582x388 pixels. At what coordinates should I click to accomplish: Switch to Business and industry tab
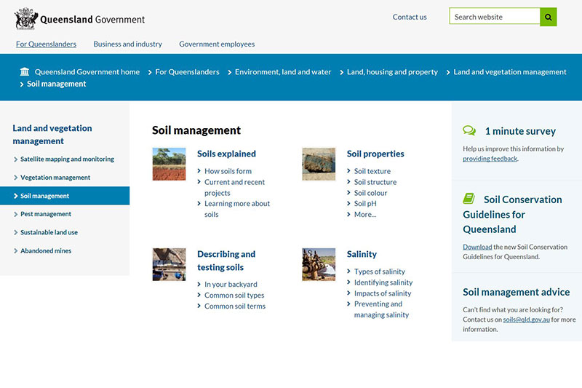(x=127, y=44)
